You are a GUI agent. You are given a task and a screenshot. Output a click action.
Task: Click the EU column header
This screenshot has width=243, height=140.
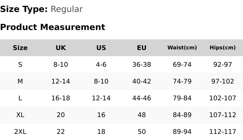point(142,48)
